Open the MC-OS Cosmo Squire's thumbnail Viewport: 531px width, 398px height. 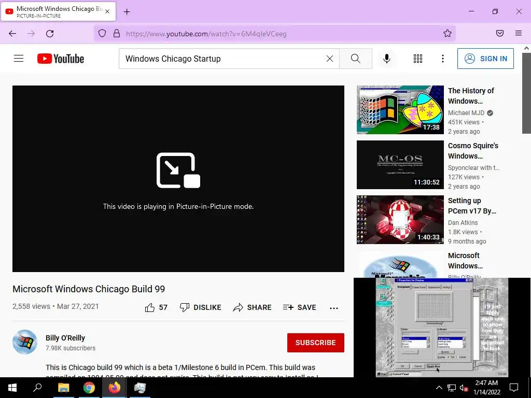click(x=400, y=165)
